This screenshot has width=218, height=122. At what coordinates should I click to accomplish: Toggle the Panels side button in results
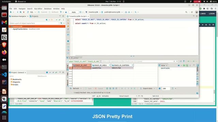point(198,68)
